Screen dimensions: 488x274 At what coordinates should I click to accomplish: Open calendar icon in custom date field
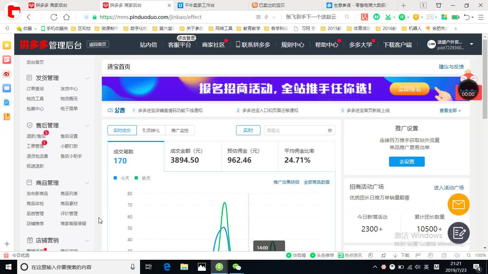click(x=330, y=130)
